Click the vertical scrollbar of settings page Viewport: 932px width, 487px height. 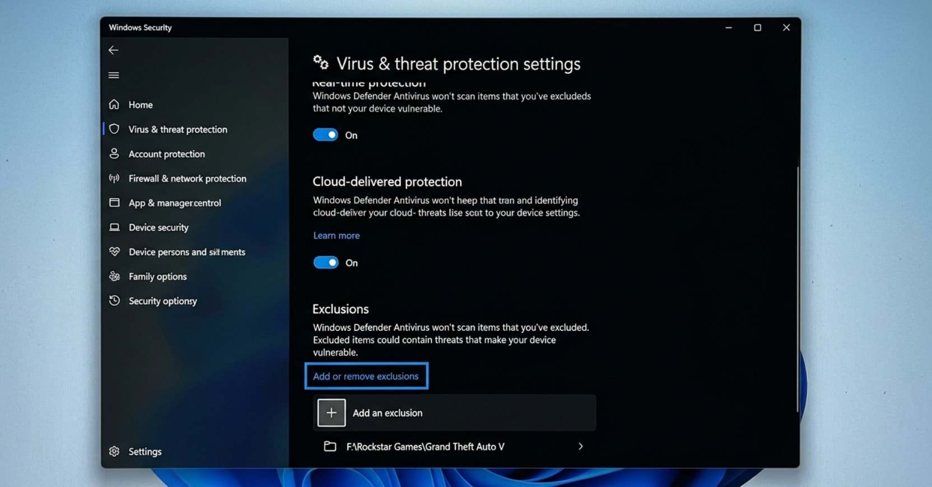click(x=798, y=289)
